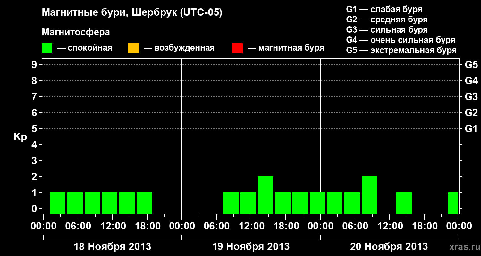Click the 12:00 tick label of 18 Ноября

(x=113, y=226)
